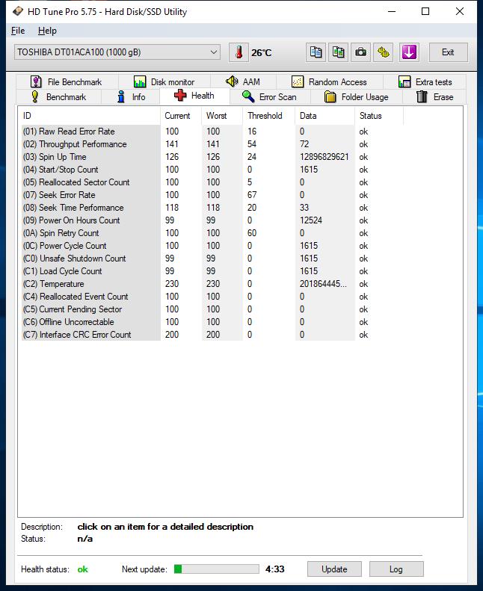Click the Current column header
Screen dimensions: 483x591
(x=182, y=116)
